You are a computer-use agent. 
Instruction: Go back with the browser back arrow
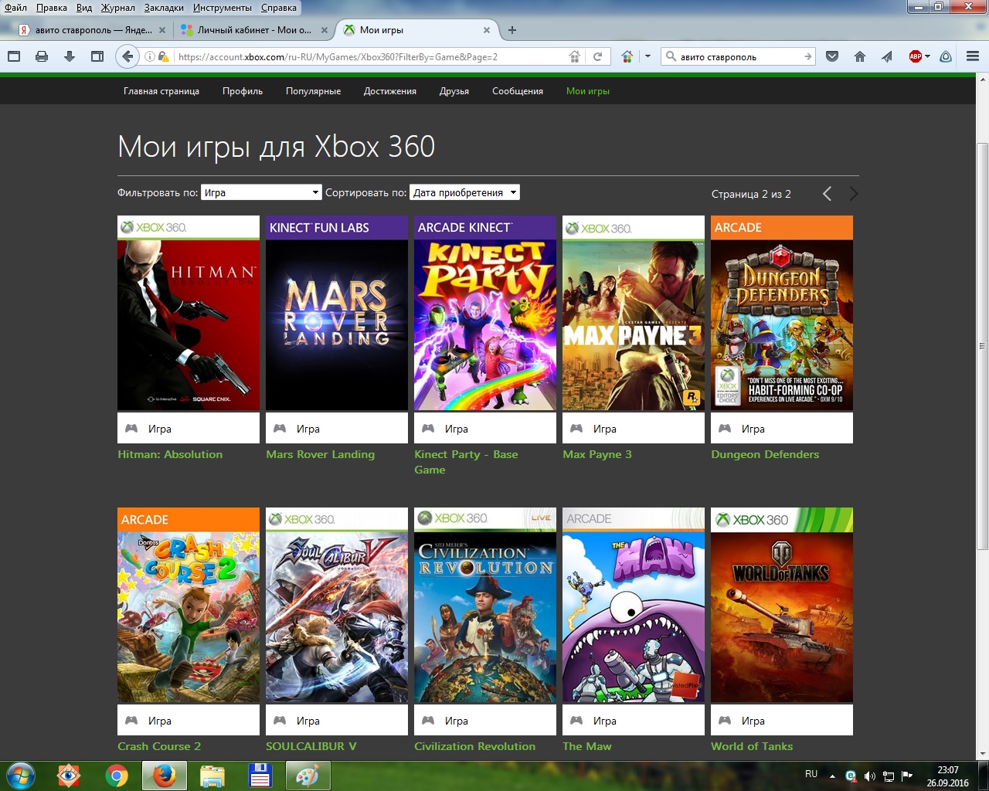(127, 56)
